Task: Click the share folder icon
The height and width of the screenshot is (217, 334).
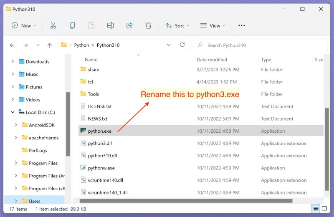Action: pyautogui.click(x=83, y=69)
